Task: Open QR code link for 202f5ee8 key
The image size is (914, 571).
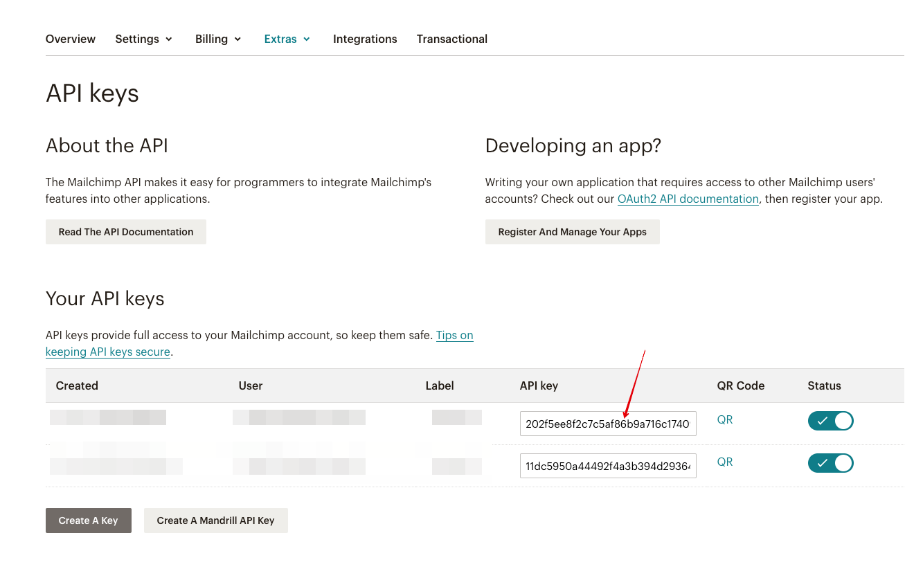Action: pos(725,420)
